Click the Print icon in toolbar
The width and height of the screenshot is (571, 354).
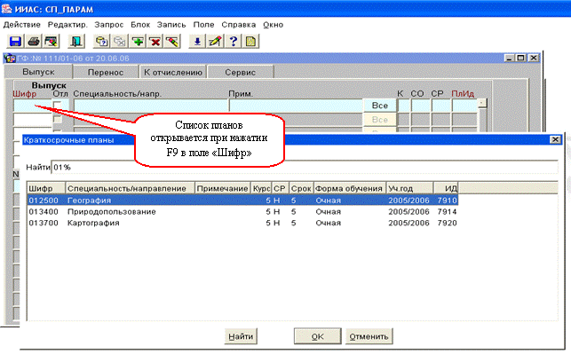click(34, 42)
